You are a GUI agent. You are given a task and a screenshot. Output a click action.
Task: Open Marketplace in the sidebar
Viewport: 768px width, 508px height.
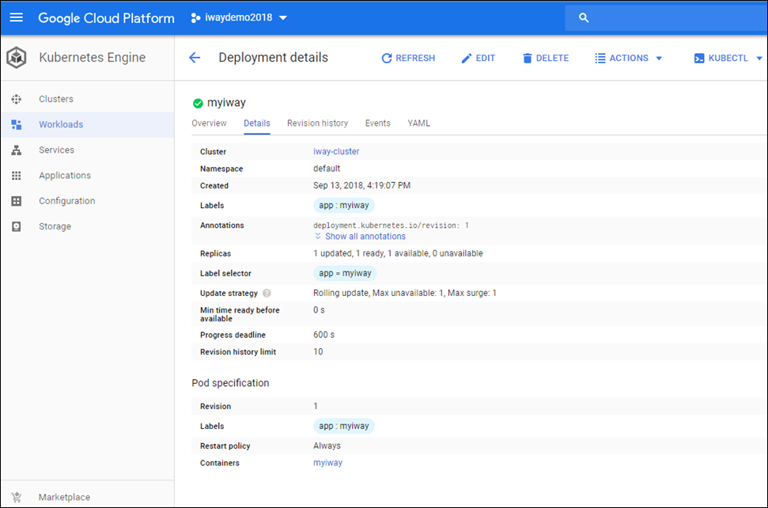coord(64,497)
